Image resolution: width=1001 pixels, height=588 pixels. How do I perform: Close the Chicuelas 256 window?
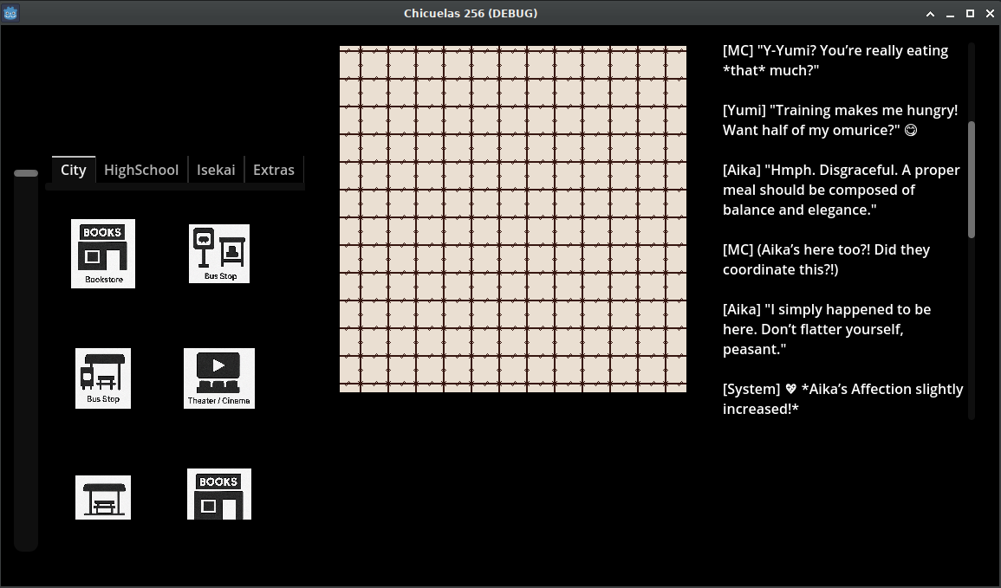pos(990,13)
